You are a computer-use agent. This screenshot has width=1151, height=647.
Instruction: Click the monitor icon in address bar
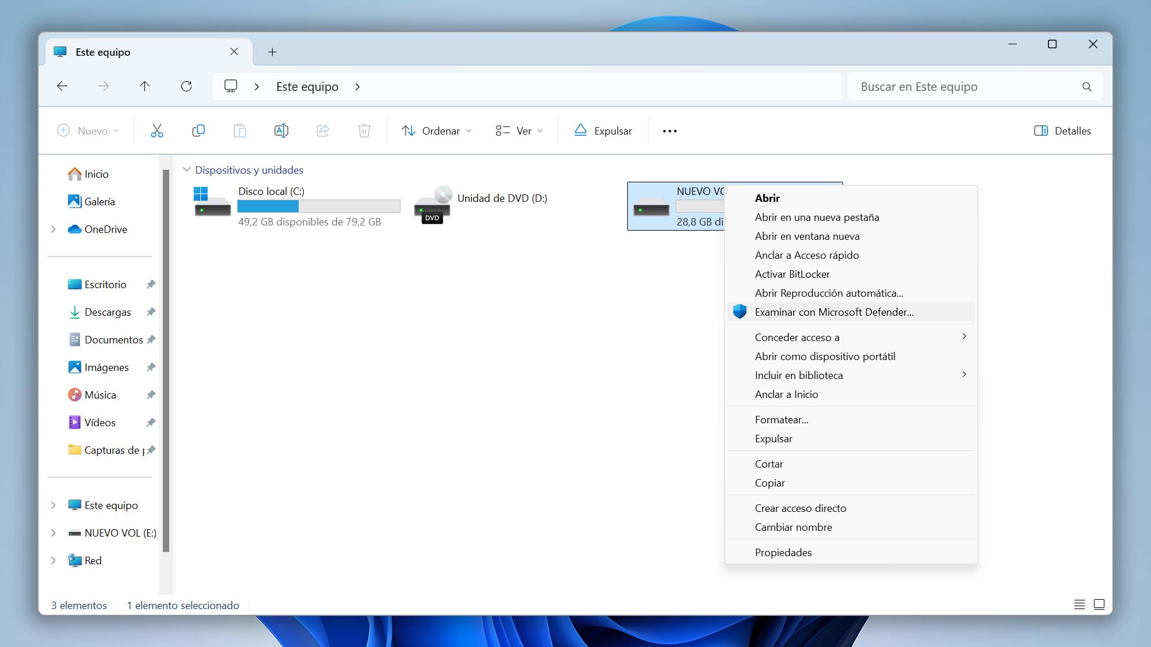point(231,86)
